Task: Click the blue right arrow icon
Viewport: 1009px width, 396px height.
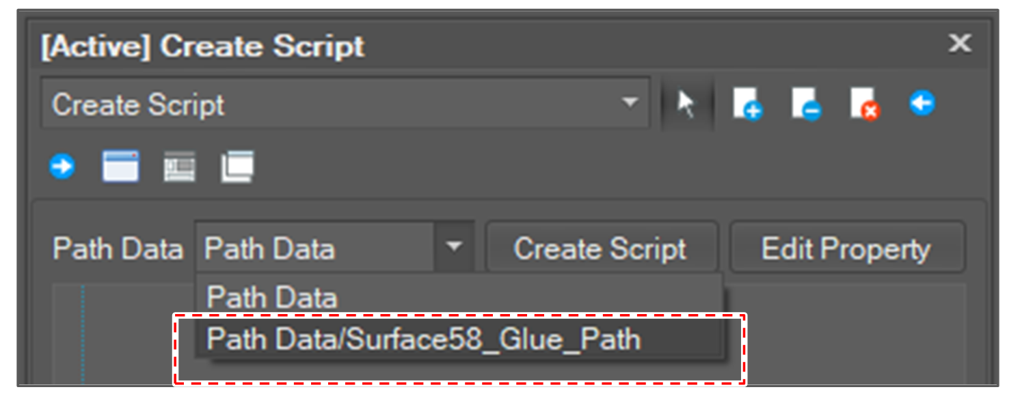Action: point(62,167)
